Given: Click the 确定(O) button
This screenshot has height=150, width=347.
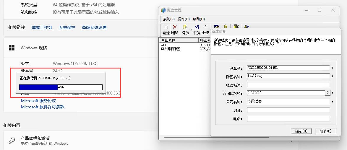Looking at the screenshot, I should [301, 131].
